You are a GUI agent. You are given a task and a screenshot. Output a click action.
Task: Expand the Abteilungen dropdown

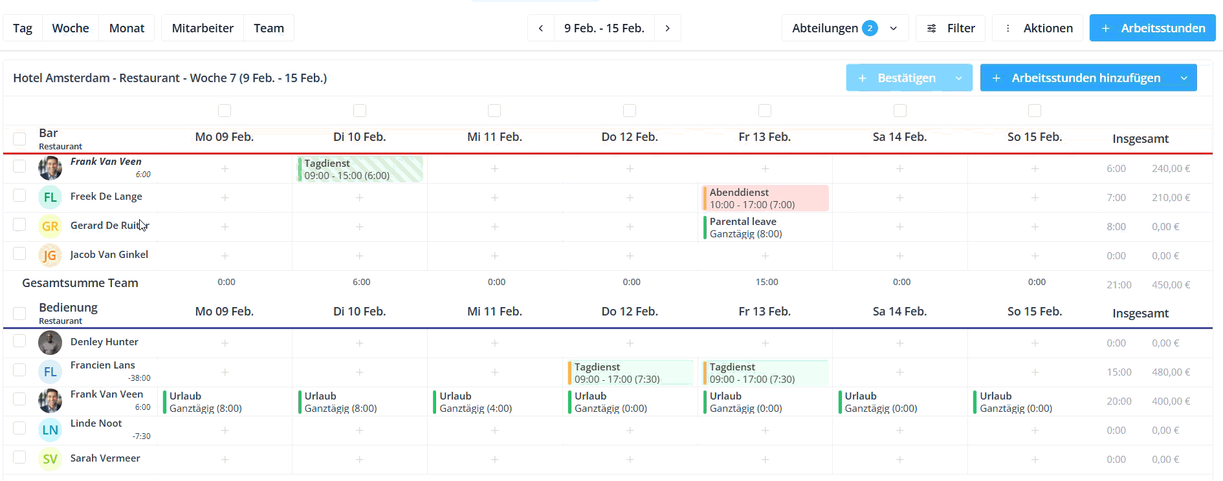(894, 28)
